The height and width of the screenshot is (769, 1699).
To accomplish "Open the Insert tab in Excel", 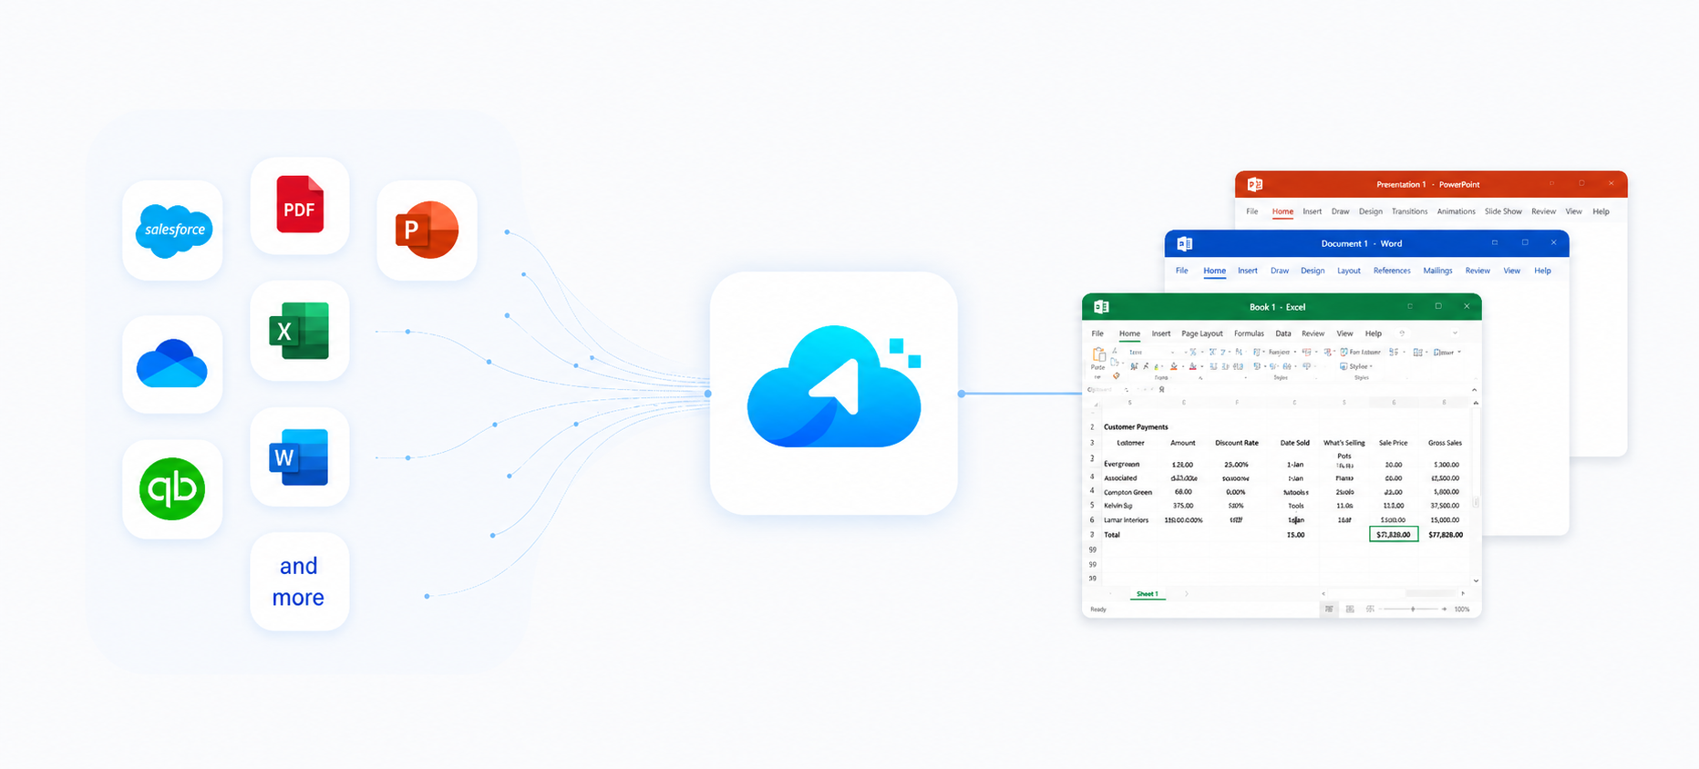I will tap(1161, 333).
